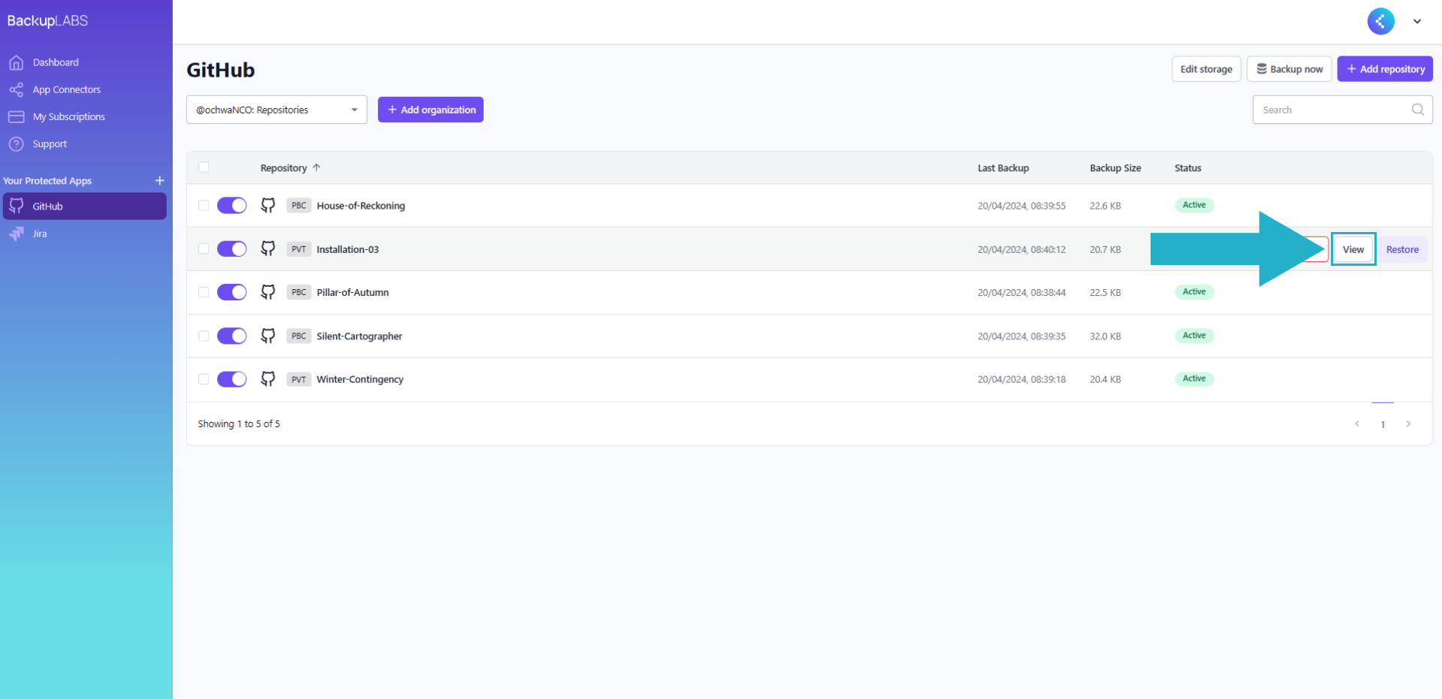
Task: Expand the account menu chevron
Action: [1417, 21]
